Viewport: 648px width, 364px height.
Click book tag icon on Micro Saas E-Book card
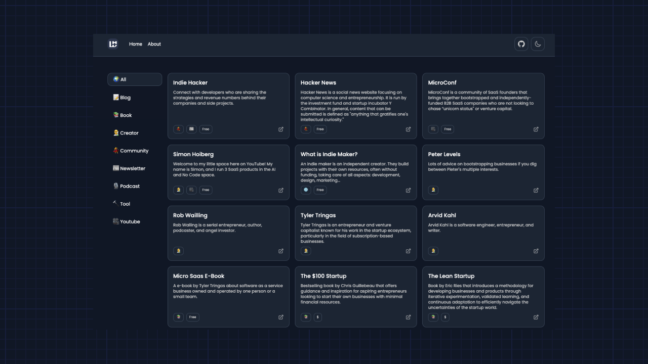tap(178, 317)
